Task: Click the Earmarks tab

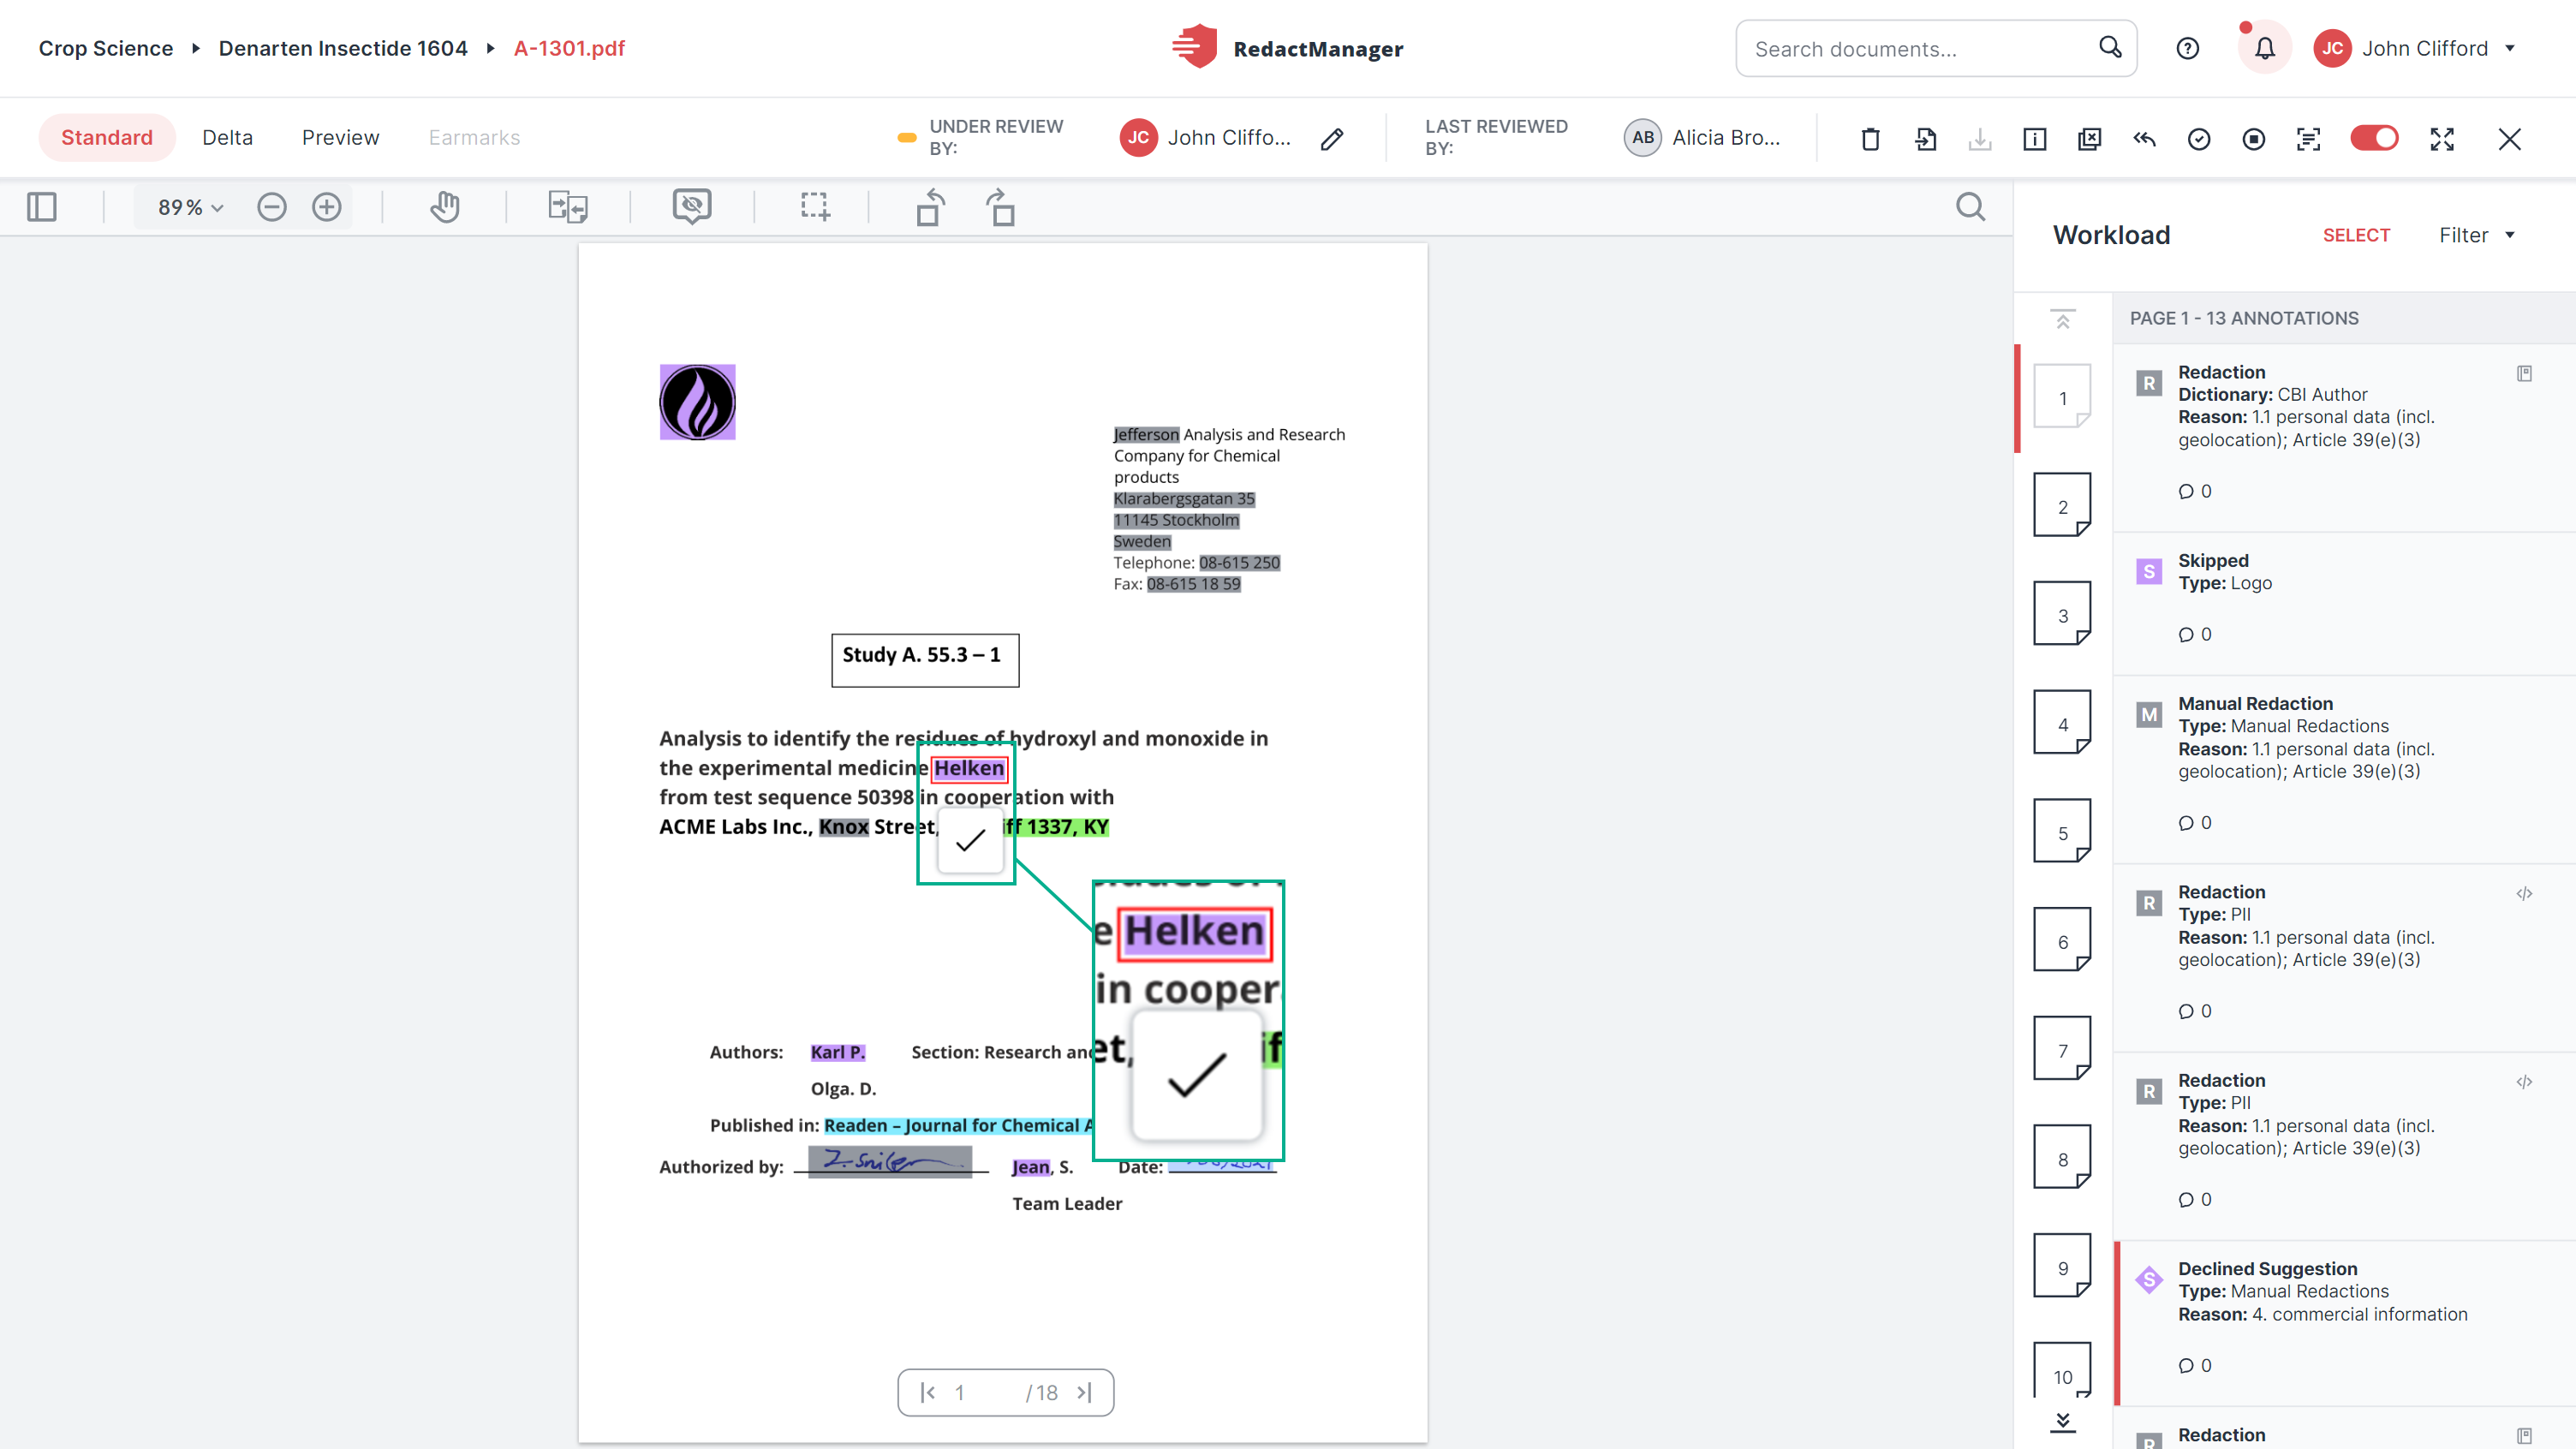Action: pos(474,138)
